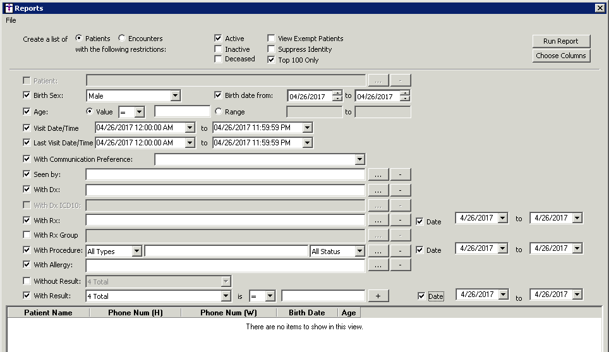Image resolution: width=609 pixels, height=352 pixels.
Task: Toggle the With Allergy checkbox
Action: coord(27,265)
